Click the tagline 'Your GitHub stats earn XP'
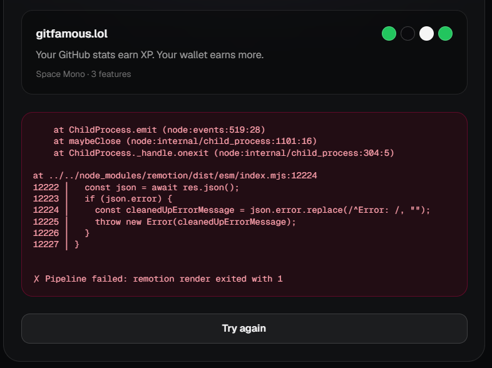The image size is (492, 368). pos(150,55)
